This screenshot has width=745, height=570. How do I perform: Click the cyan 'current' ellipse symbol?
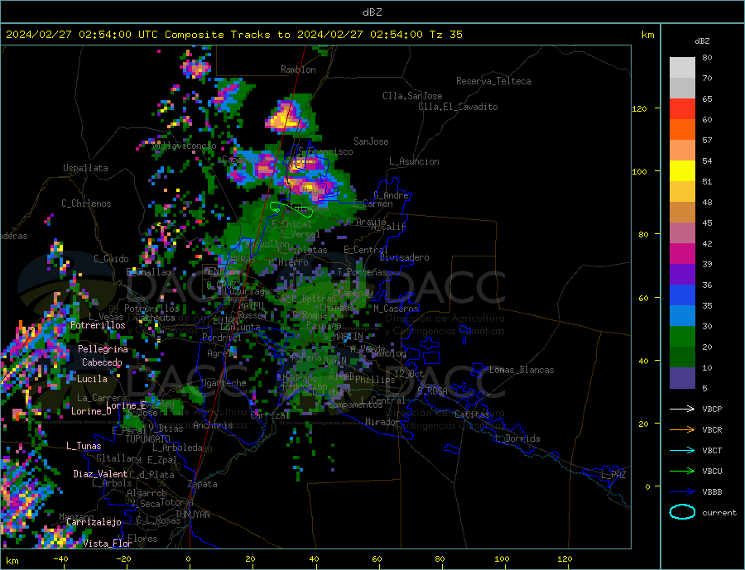pyautogui.click(x=682, y=512)
